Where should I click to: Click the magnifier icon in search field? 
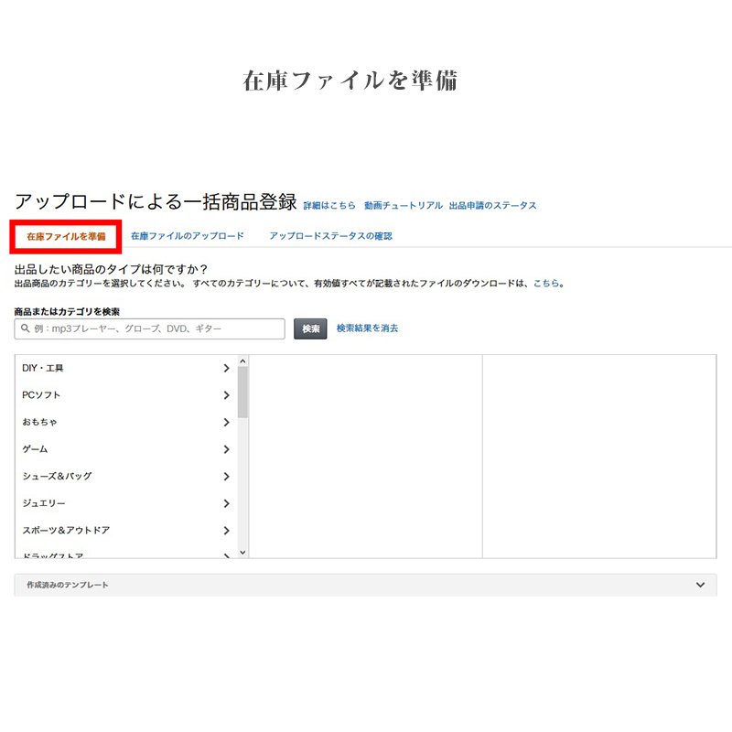pyautogui.click(x=26, y=328)
